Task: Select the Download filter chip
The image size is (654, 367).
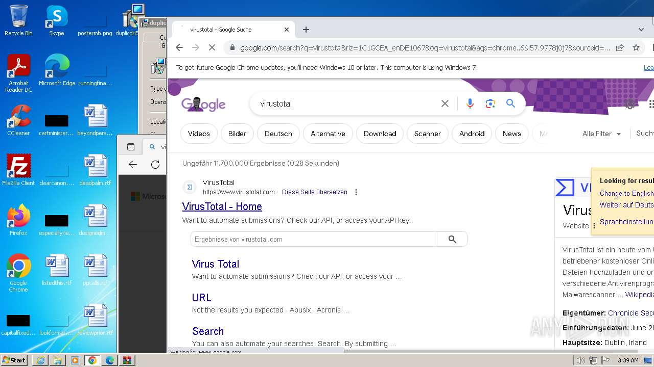Action: pyautogui.click(x=380, y=134)
